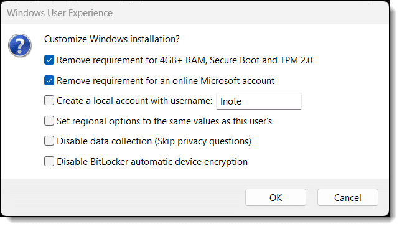Viewport: 402px width, 229px height.
Task: Dismiss the dialog with Cancel
Action: (348, 197)
